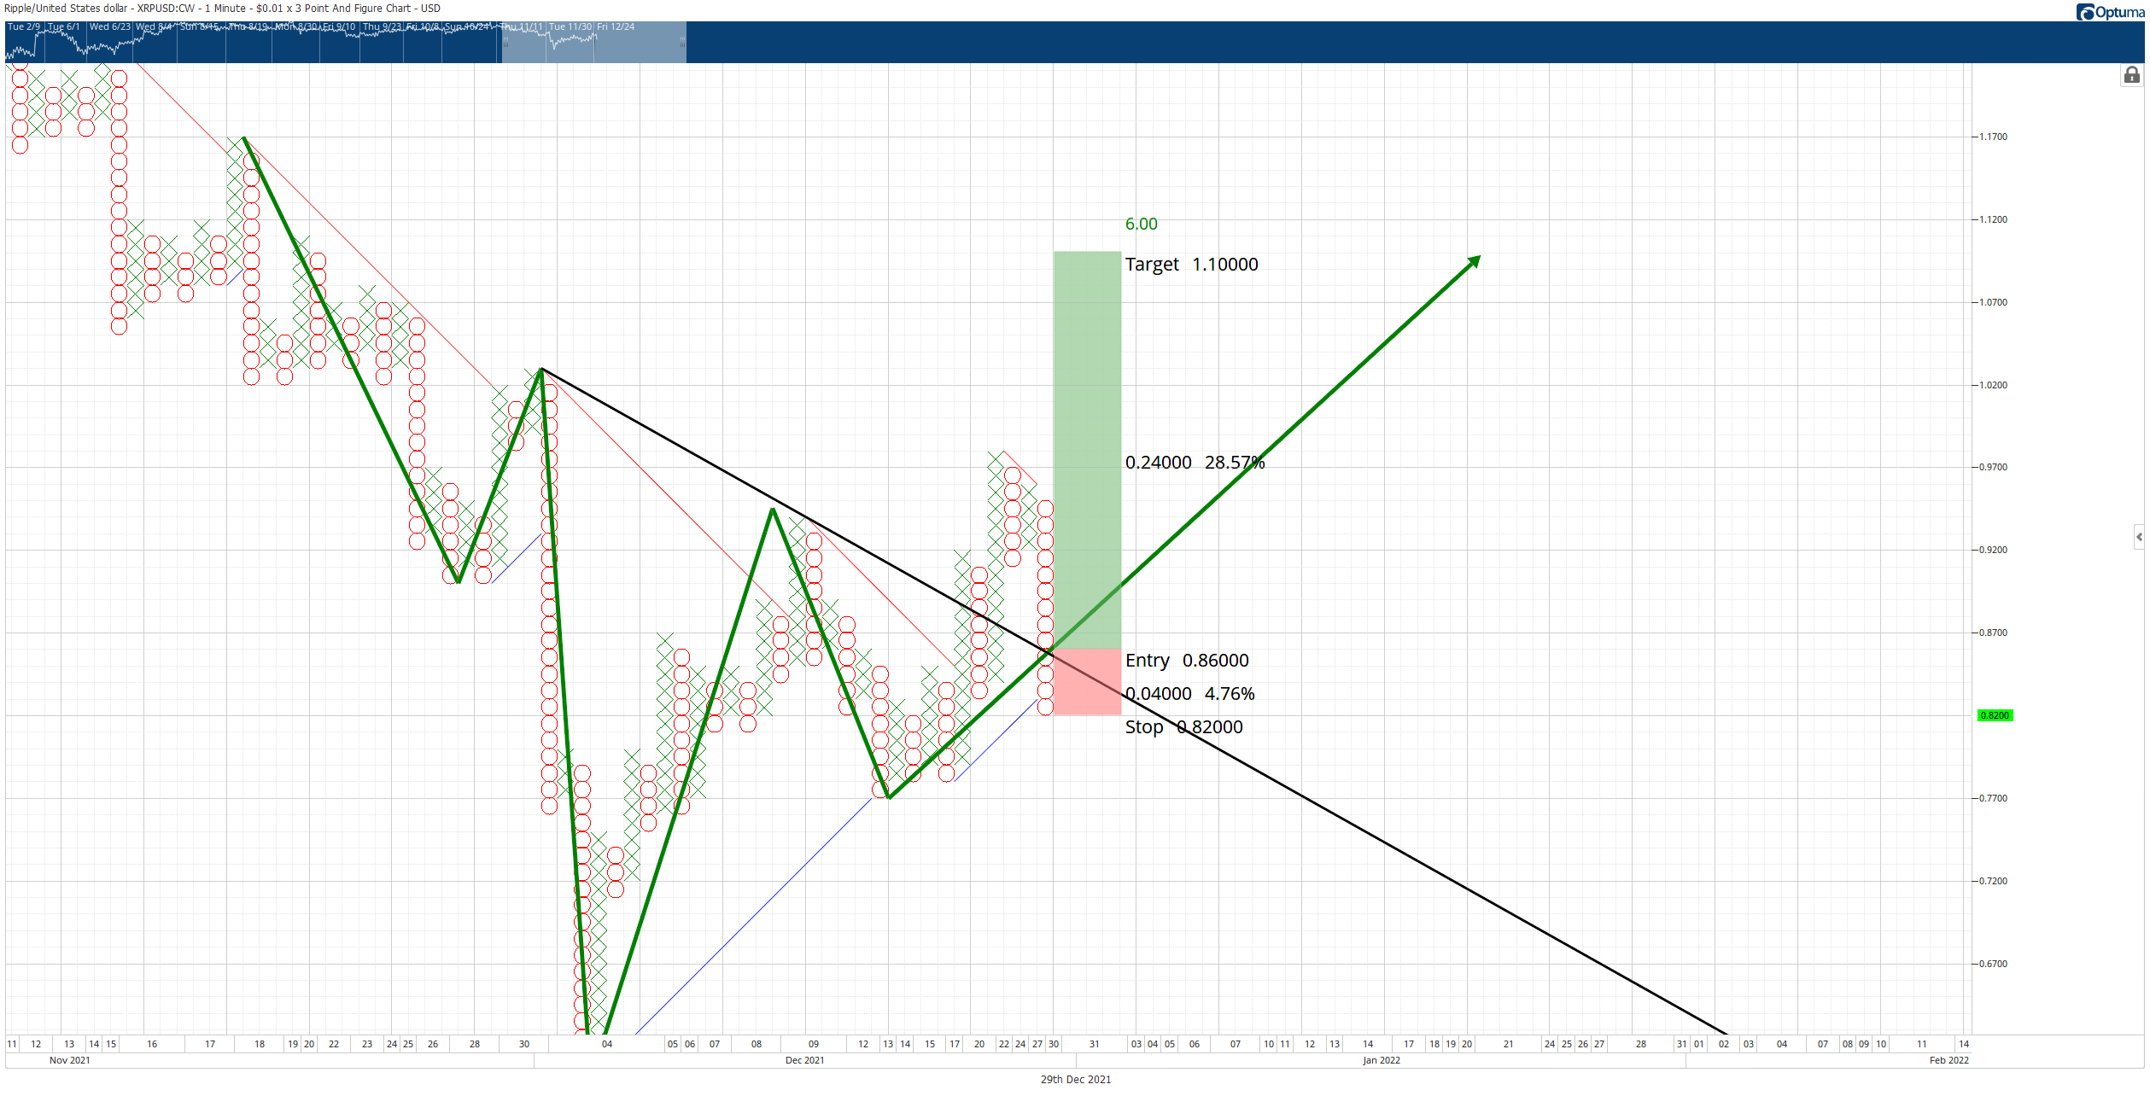
Task: Select the green profit target zone
Action: tap(1087, 450)
